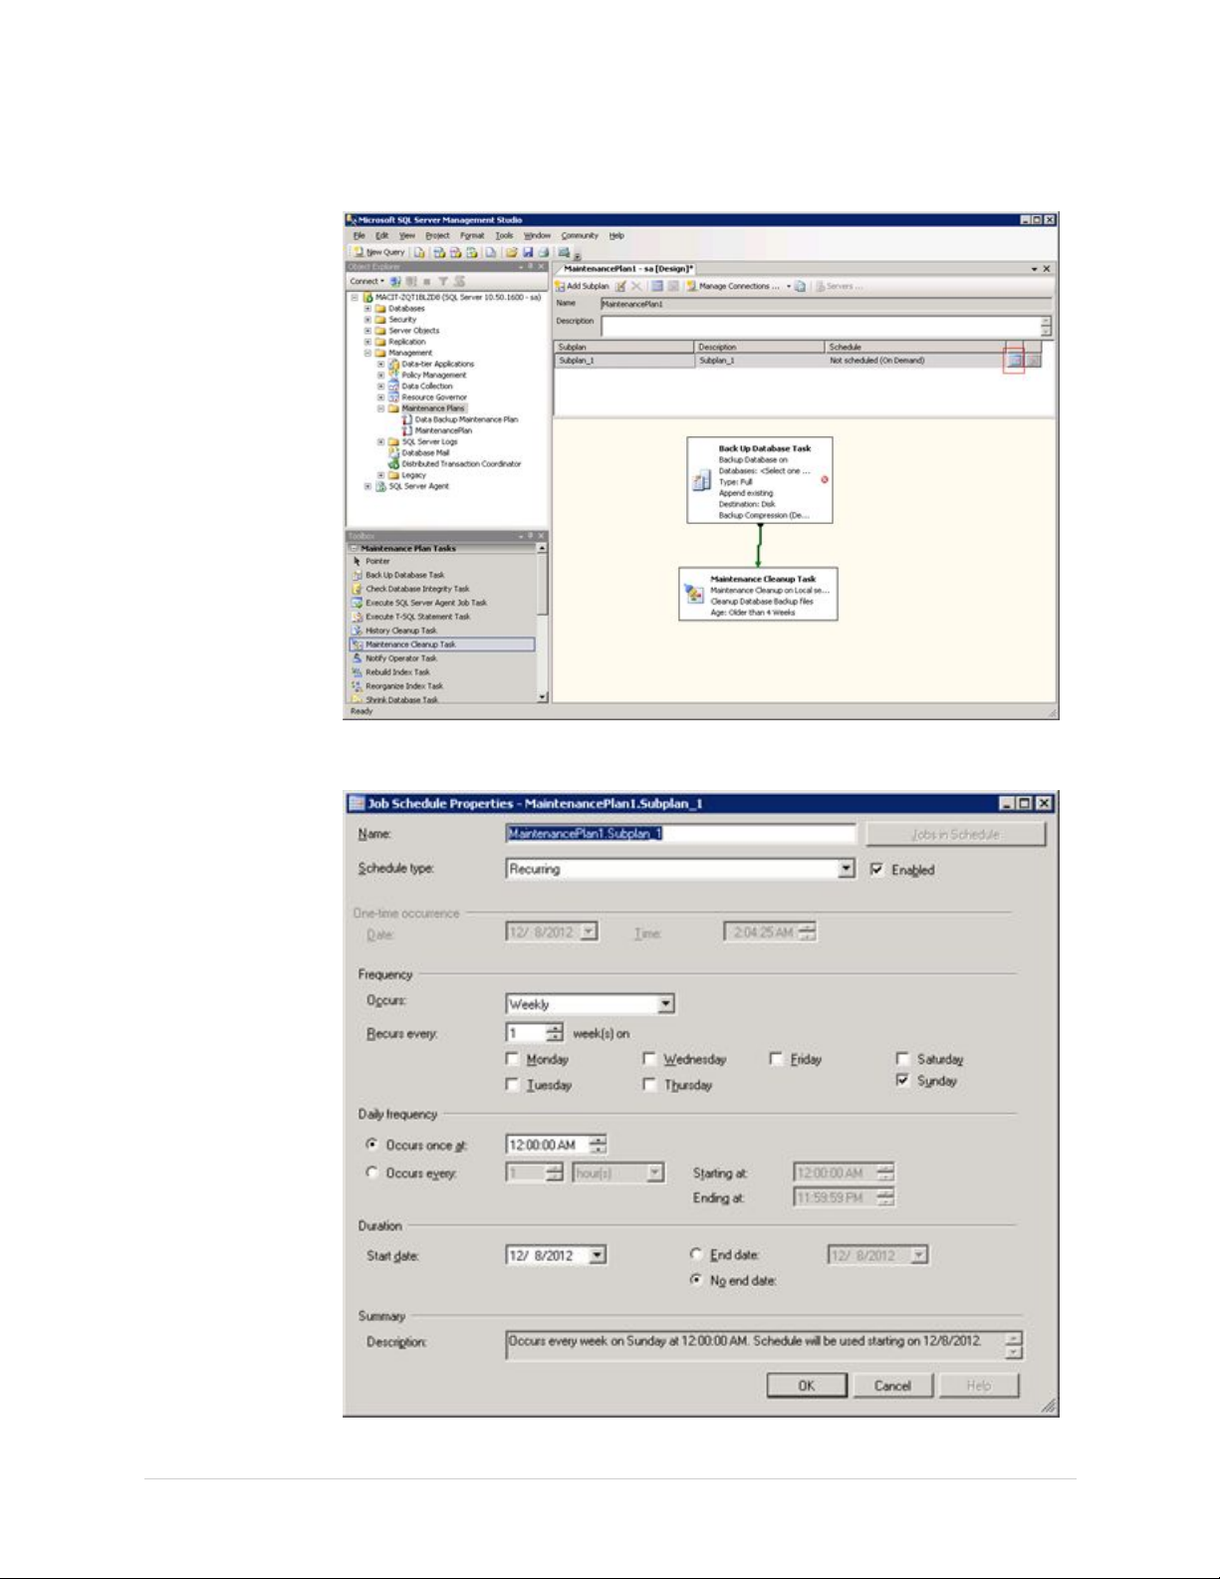Viewport: 1220px width, 1579px height.
Task: Expand the Databases node in Object Explorer
Action: pos(368,309)
